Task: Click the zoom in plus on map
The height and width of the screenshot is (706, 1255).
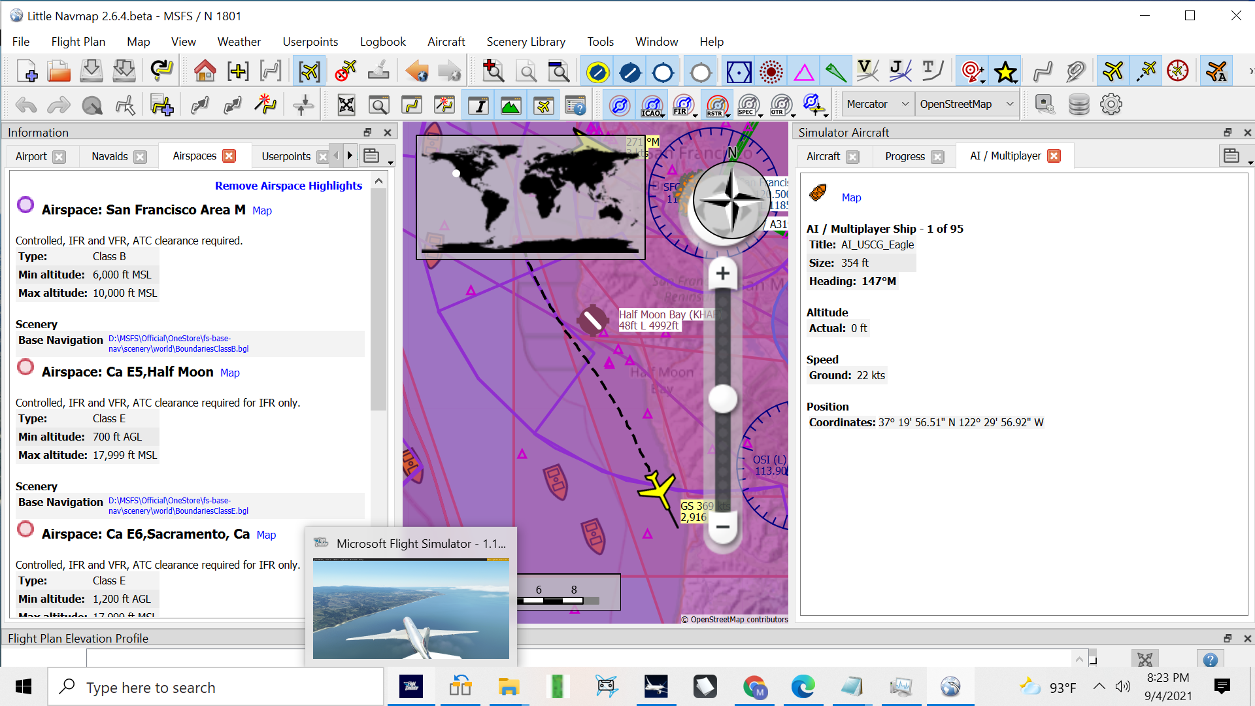Action: tap(723, 273)
